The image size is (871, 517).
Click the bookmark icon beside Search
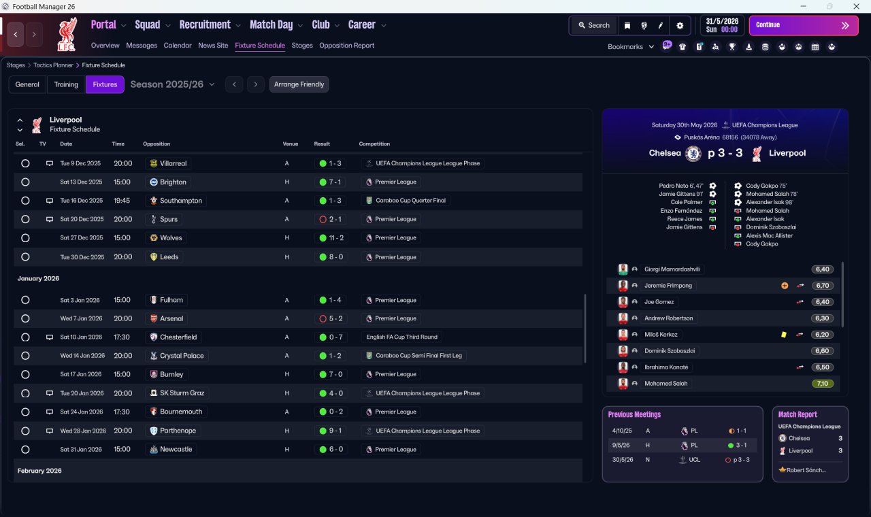(x=627, y=26)
